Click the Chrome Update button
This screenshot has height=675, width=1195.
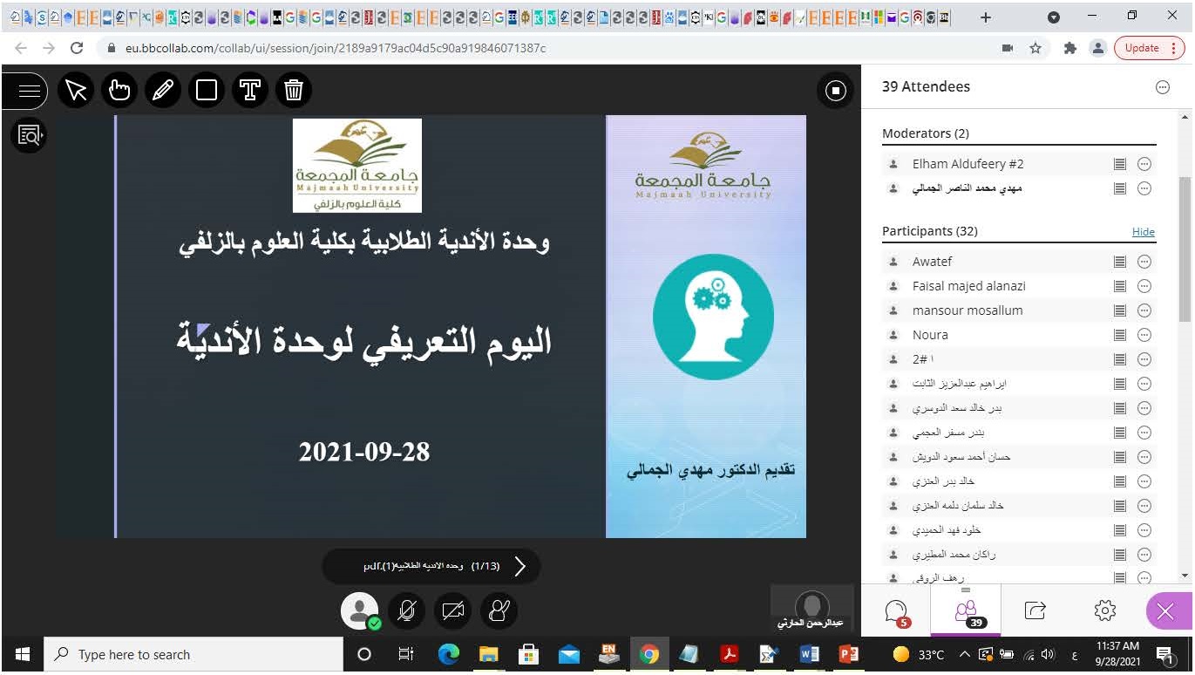point(1149,48)
